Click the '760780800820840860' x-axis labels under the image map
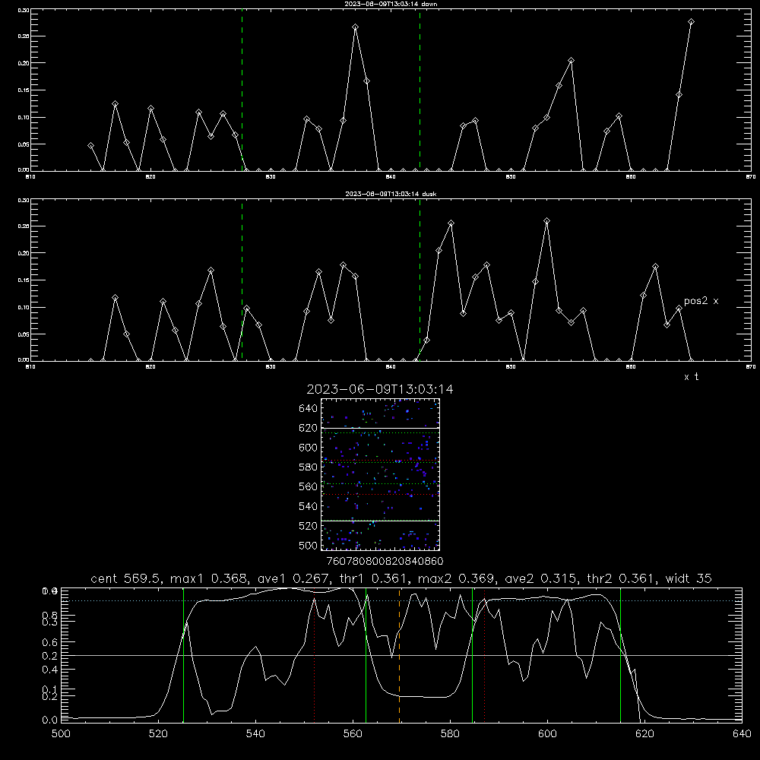This screenshot has height=760, width=760. 385,561
